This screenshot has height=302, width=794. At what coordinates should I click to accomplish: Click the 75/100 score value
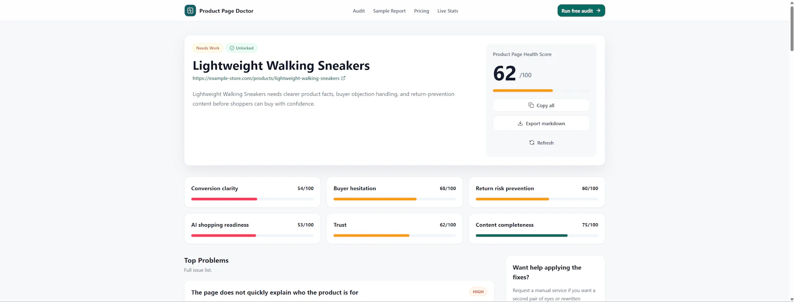[x=590, y=225]
